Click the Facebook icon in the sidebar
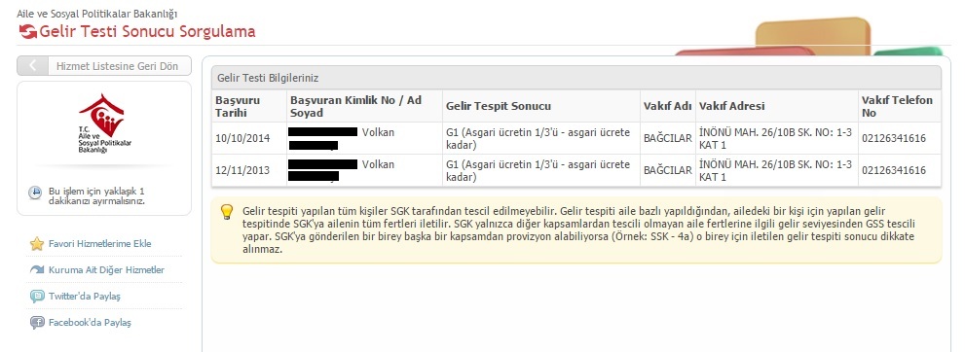This screenshot has width=965, height=352. click(37, 323)
